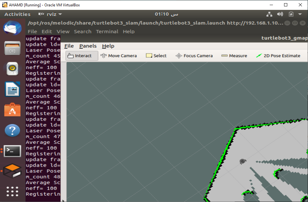Toggle the Interact tool
The width and height of the screenshot is (308, 202).
(x=81, y=55)
